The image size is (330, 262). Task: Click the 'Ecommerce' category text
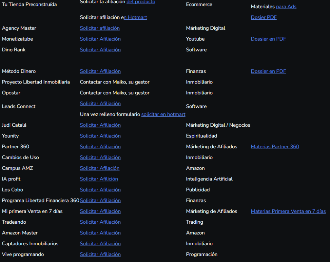point(199,5)
